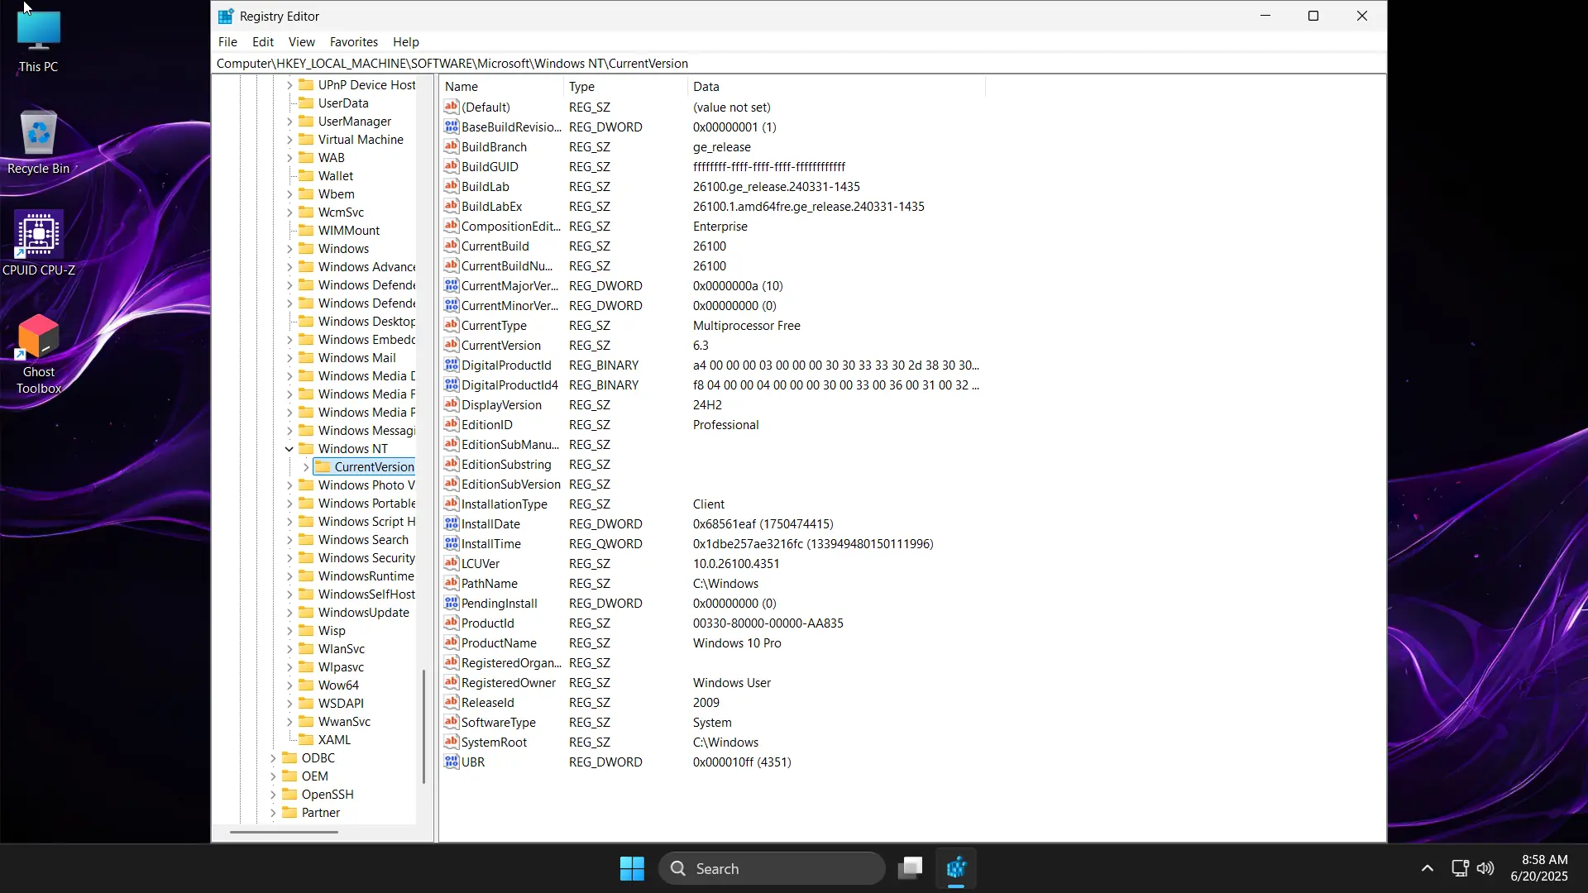This screenshot has width=1588, height=893.
Task: Click the tree pane horizontal scrollbar thumb
Action: [284, 832]
